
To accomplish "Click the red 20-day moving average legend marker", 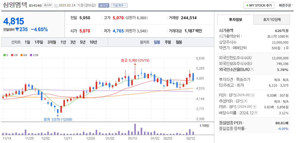I will point(12,55).
